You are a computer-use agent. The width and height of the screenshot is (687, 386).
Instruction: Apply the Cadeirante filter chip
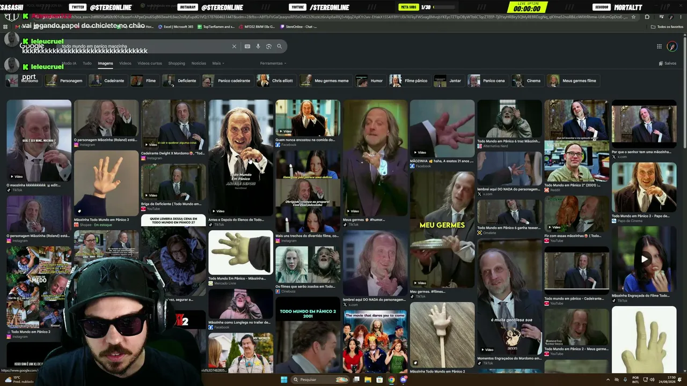pyautogui.click(x=107, y=80)
